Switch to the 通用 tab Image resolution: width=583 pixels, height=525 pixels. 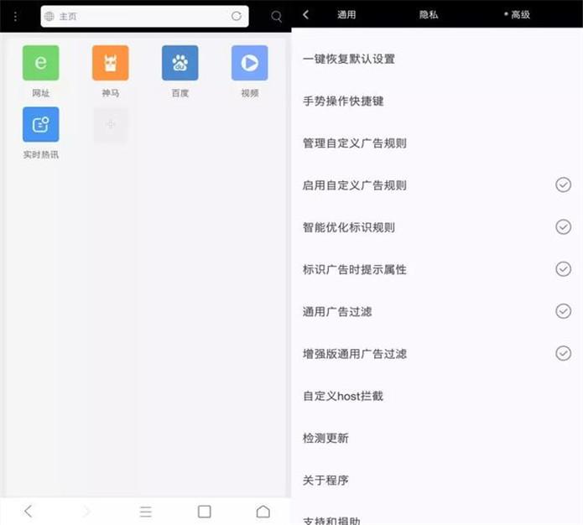346,14
